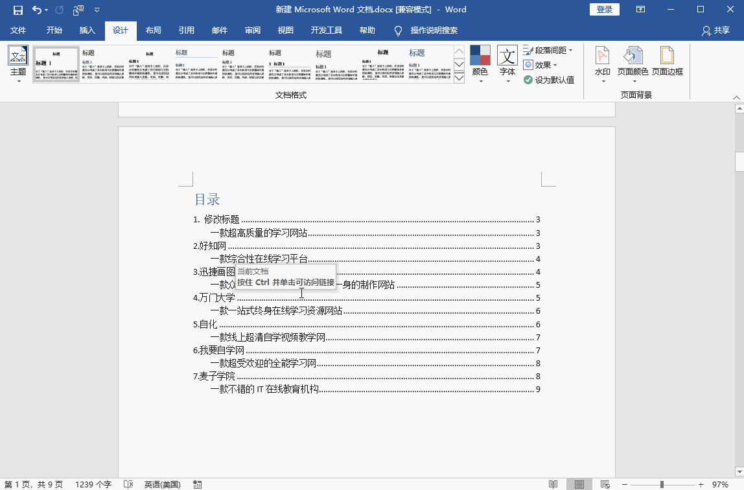
Task: Open the Themes (主题) gallery icon
Action: (x=17, y=56)
